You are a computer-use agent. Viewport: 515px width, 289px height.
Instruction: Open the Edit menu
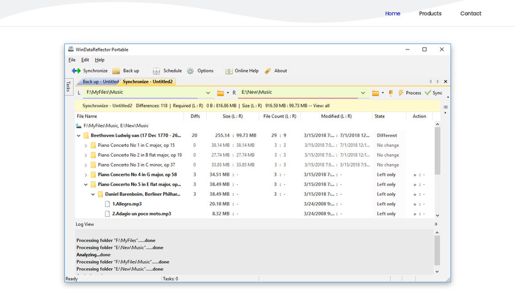85,60
